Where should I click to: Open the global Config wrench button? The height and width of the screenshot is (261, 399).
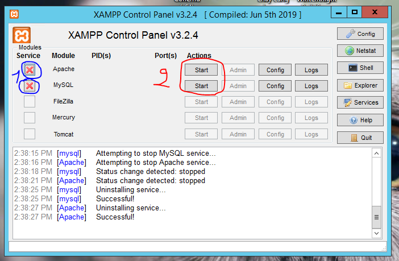(360, 34)
